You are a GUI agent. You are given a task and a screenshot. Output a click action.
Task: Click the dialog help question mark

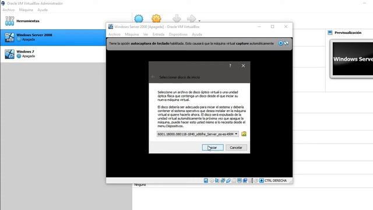point(230,66)
